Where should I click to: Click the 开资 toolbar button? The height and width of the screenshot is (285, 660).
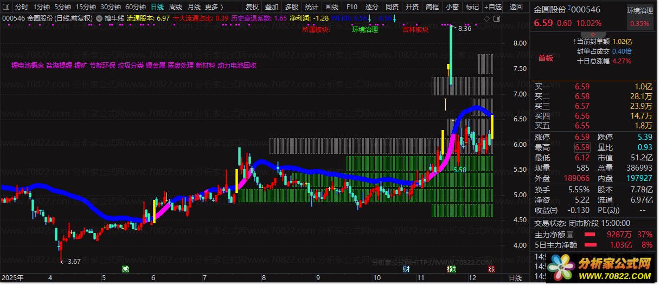pos(412,7)
